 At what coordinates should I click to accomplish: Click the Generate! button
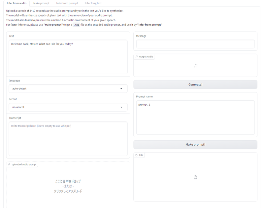195,85
